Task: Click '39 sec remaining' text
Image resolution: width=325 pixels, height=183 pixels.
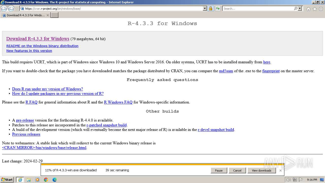Action: [x=117, y=170]
